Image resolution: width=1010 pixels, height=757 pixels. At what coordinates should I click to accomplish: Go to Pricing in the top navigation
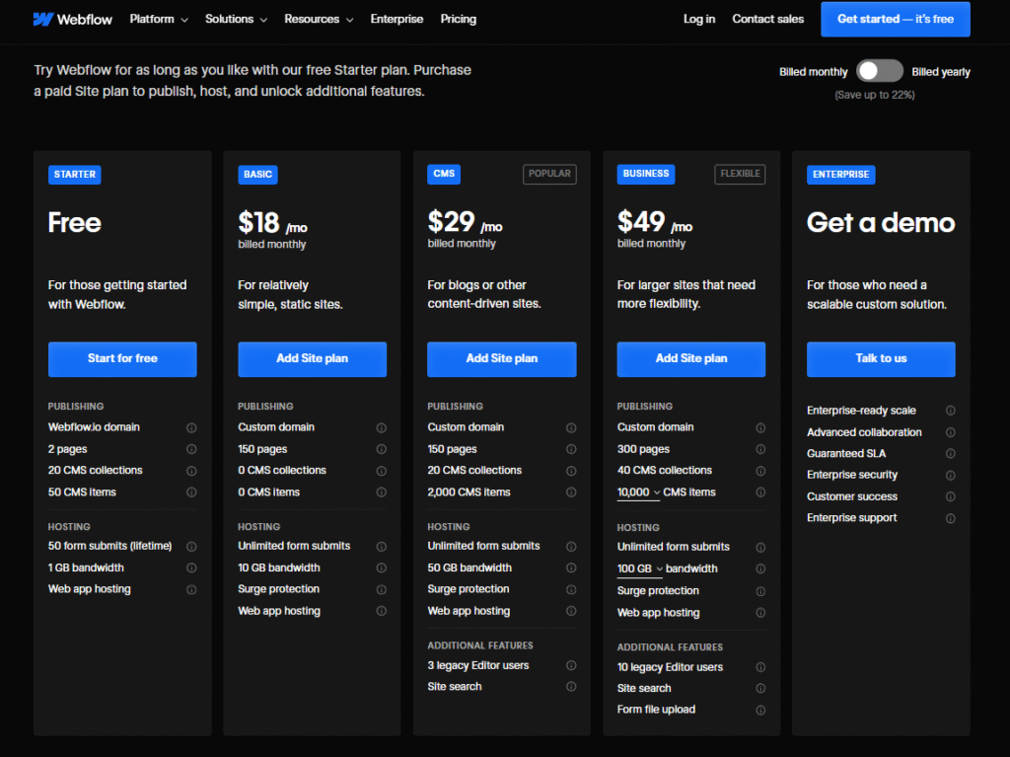(x=458, y=19)
